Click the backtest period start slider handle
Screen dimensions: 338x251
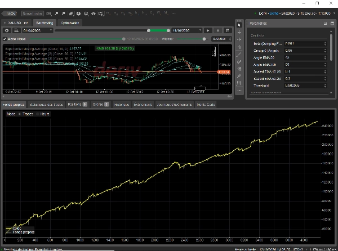(x=149, y=30)
